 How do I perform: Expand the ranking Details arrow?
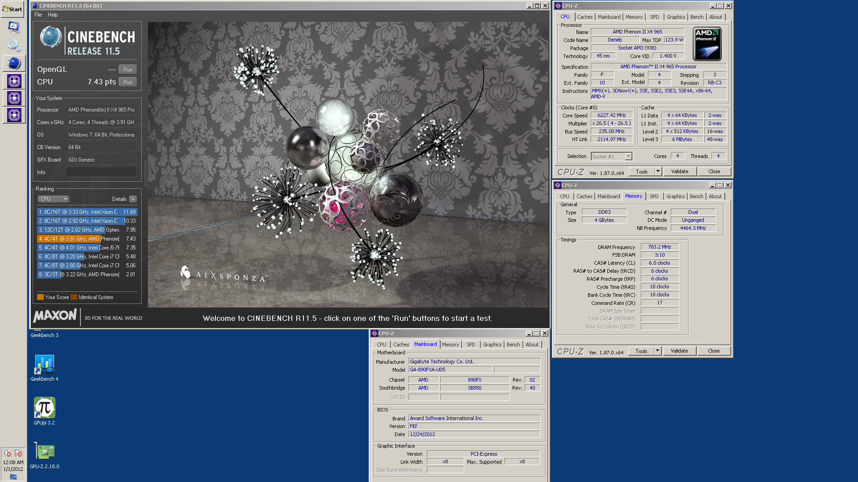133,199
